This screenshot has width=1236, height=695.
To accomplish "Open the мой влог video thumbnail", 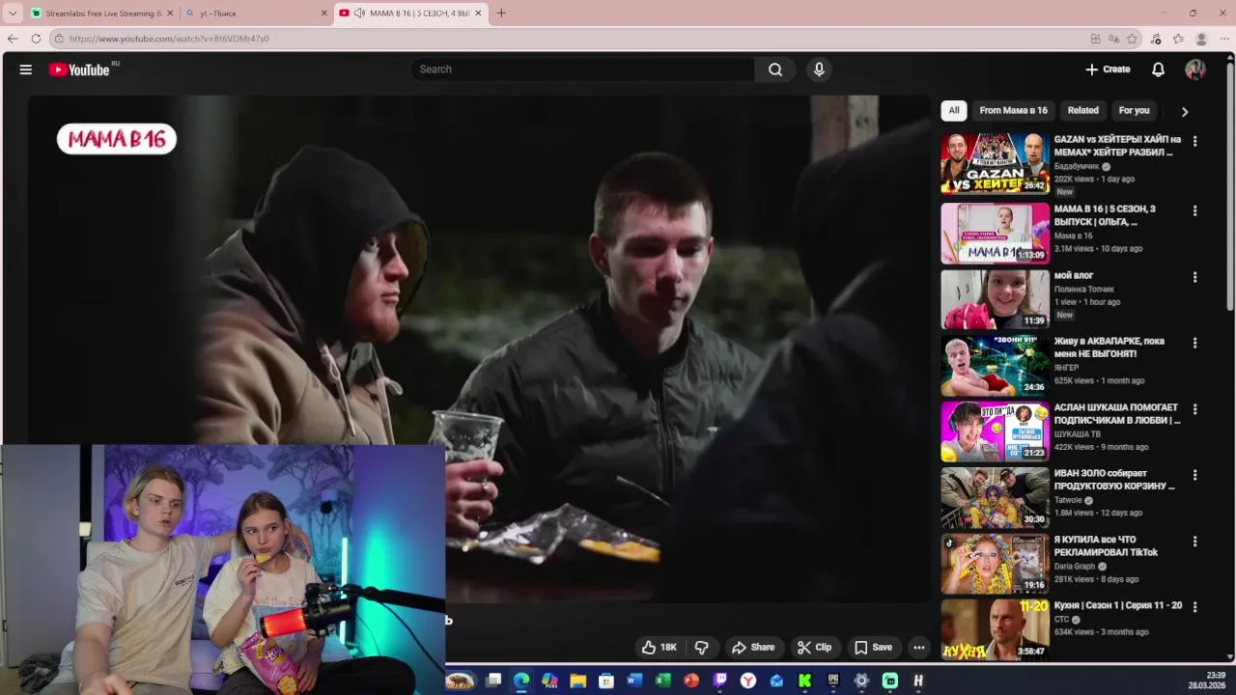I will click(996, 299).
